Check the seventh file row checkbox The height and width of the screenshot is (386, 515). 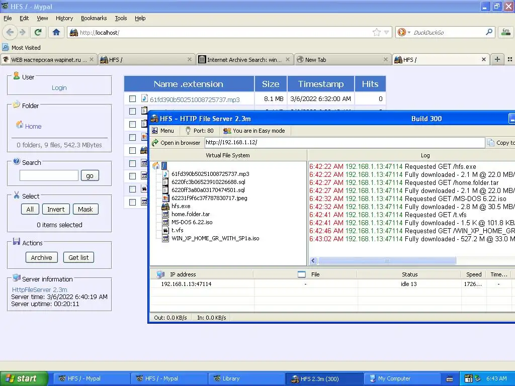(x=132, y=176)
